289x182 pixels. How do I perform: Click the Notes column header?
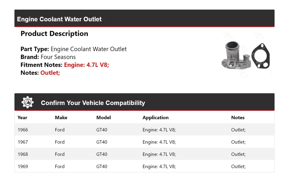[238, 117]
